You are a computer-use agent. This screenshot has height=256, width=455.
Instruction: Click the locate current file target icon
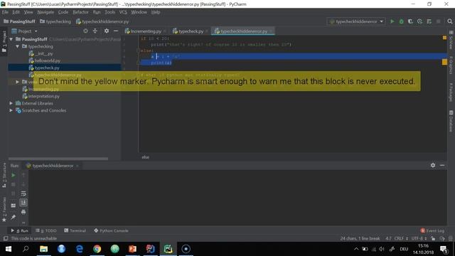tap(85, 31)
